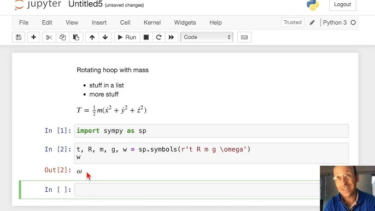Move selected cell up arrow
375x211 pixels.
click(x=92, y=37)
